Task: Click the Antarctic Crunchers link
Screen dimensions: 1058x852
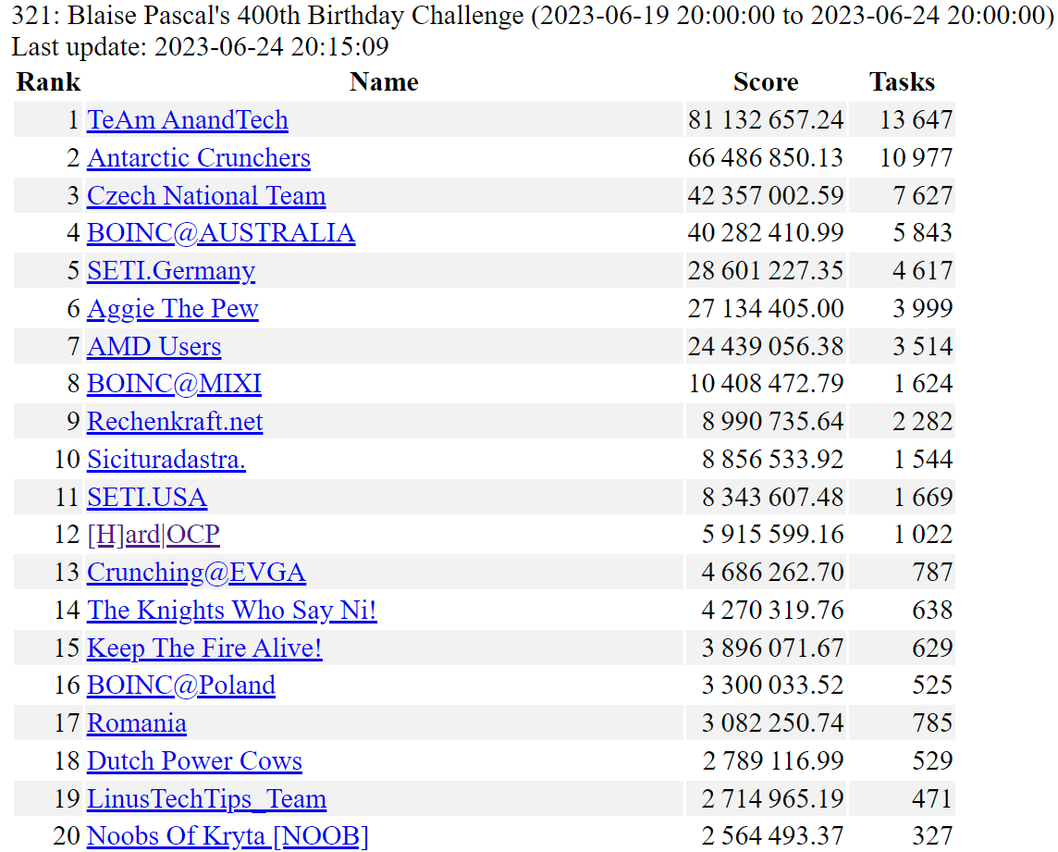Action: click(199, 158)
